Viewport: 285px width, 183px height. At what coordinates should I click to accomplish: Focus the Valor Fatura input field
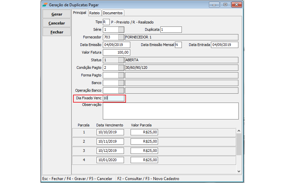click(116, 52)
